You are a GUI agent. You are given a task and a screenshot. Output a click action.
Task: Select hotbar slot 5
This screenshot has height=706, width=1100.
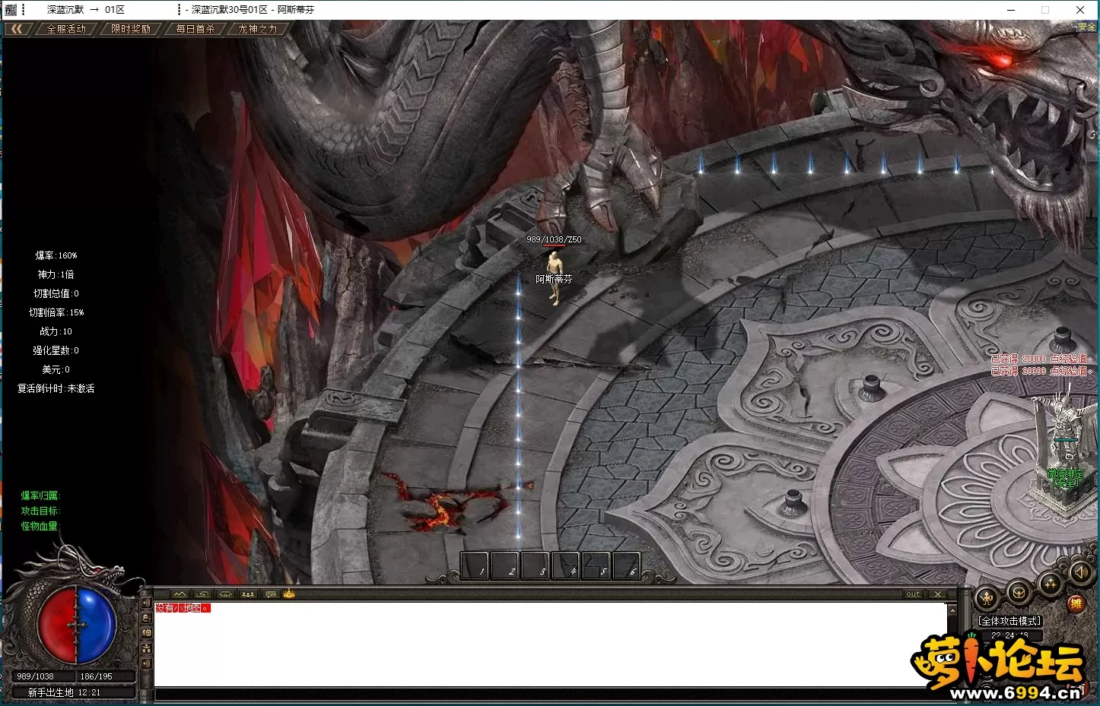[596, 567]
